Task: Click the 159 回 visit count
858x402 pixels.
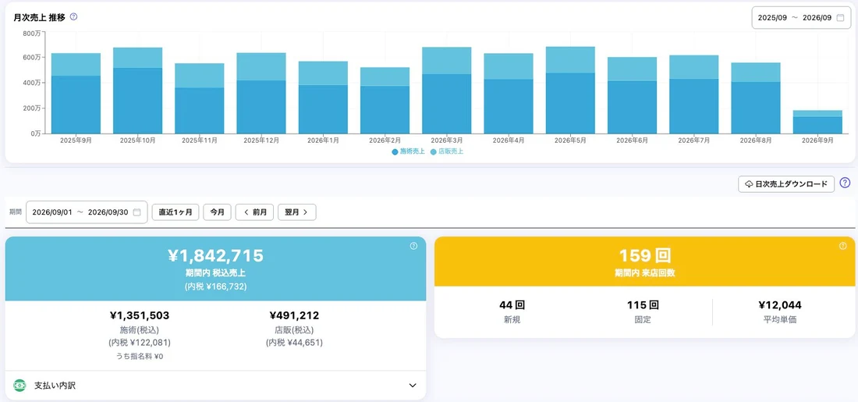Action: pyautogui.click(x=644, y=255)
